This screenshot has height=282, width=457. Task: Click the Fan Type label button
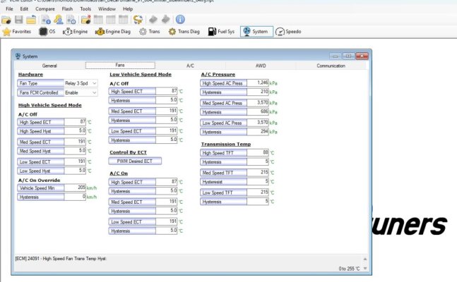point(40,83)
